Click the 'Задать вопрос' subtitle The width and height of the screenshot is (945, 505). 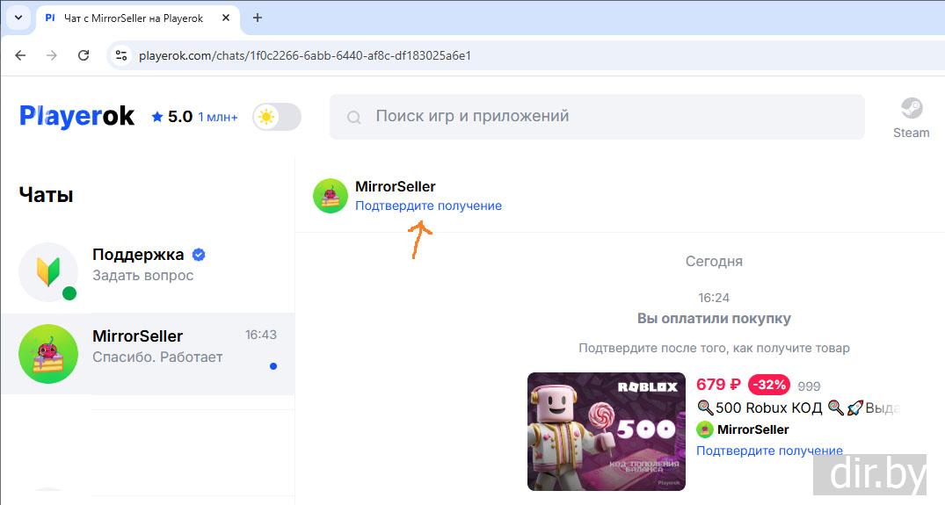coord(142,276)
